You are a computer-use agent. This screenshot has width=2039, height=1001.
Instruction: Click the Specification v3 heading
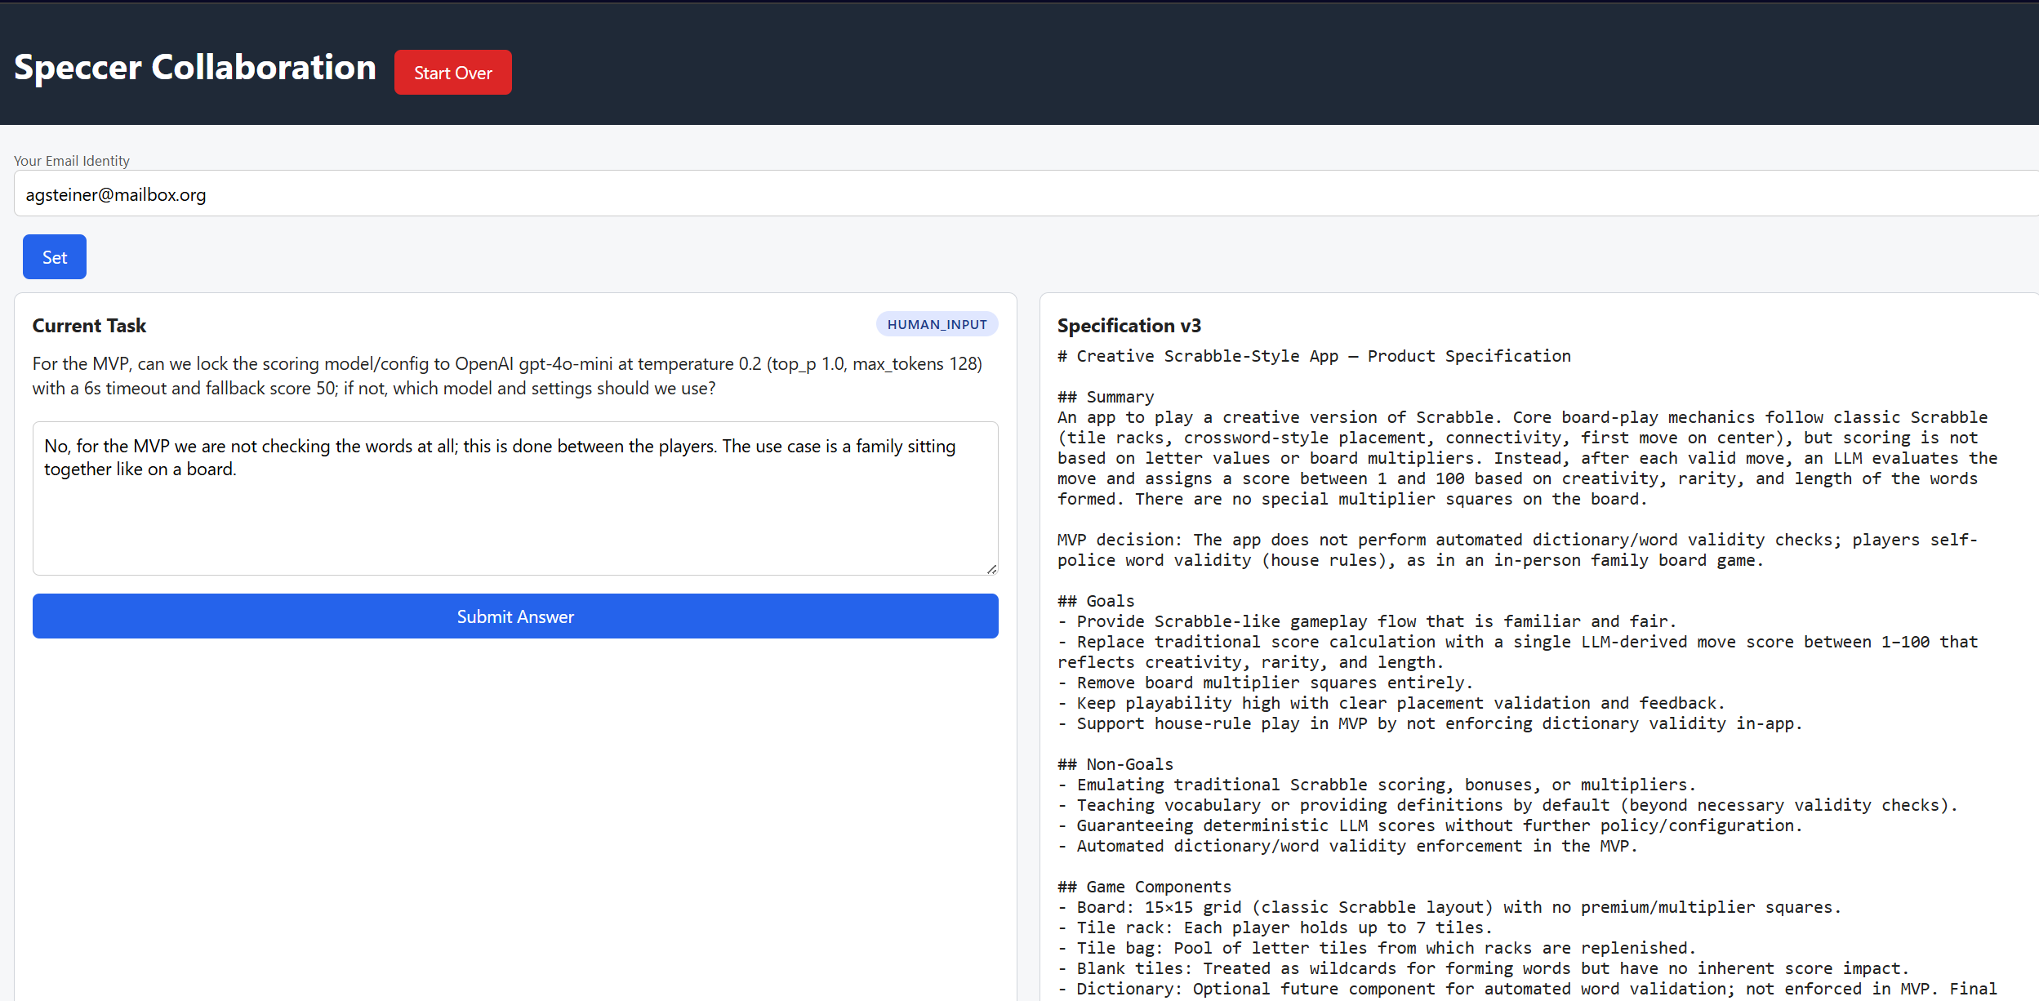click(x=1129, y=326)
